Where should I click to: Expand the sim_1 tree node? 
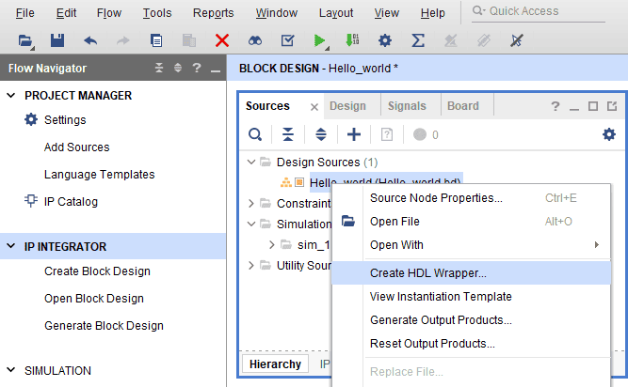click(x=272, y=245)
